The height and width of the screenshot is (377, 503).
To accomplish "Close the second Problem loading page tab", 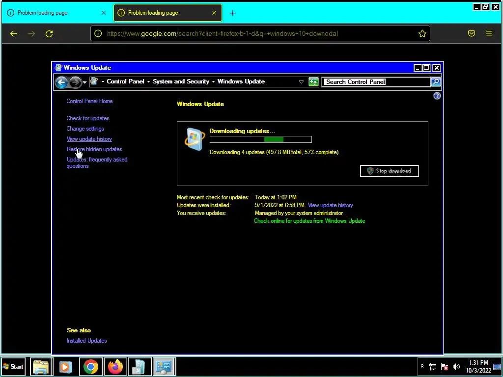I will point(214,13).
